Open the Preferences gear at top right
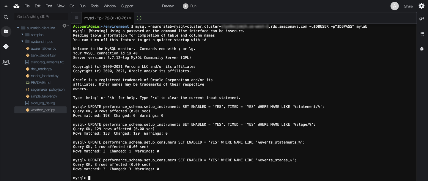Image resolution: width=428 pixels, height=181 pixels. click(421, 6)
